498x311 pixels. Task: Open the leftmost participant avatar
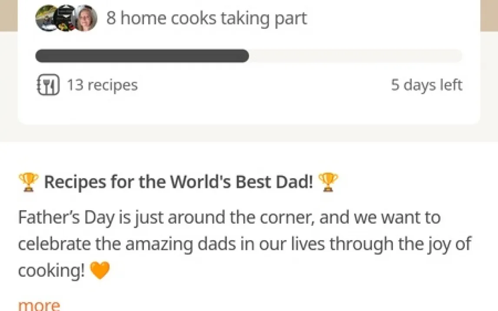point(46,18)
